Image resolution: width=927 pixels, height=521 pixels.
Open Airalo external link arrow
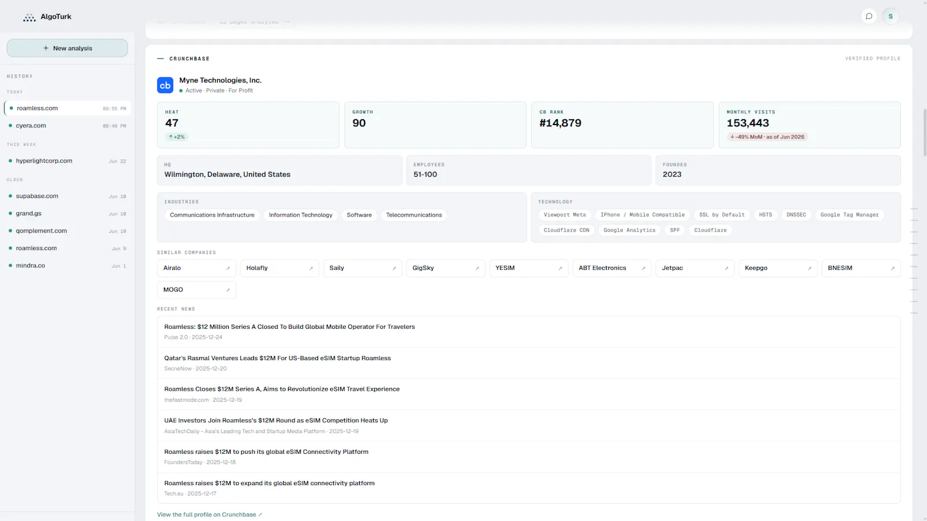[228, 268]
